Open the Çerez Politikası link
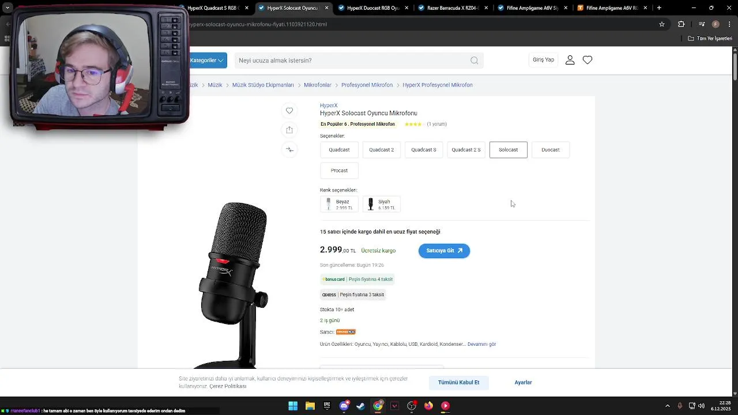Viewport: 738px width, 415px height. tap(228, 386)
